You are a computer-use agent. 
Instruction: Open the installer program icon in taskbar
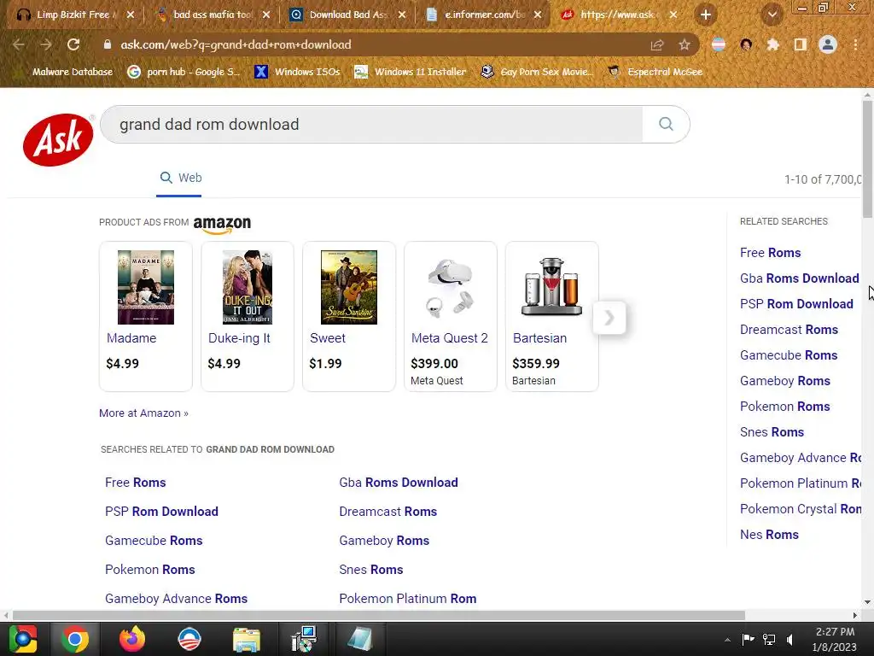(305, 639)
